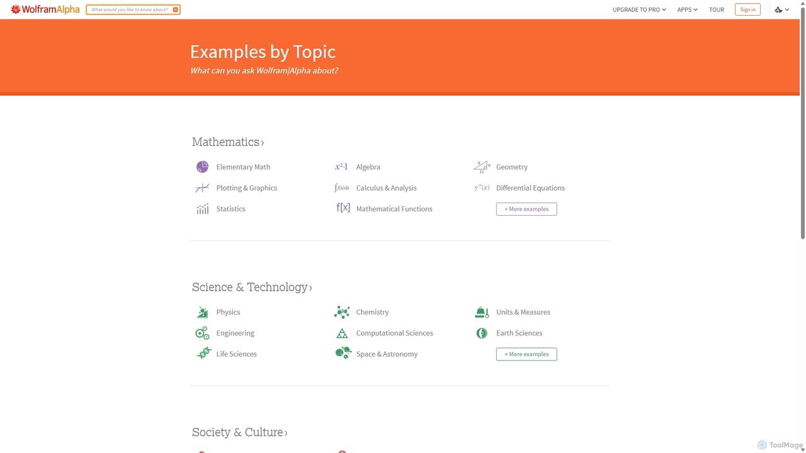
Task: Open the Statistics examples link
Action: click(230, 209)
